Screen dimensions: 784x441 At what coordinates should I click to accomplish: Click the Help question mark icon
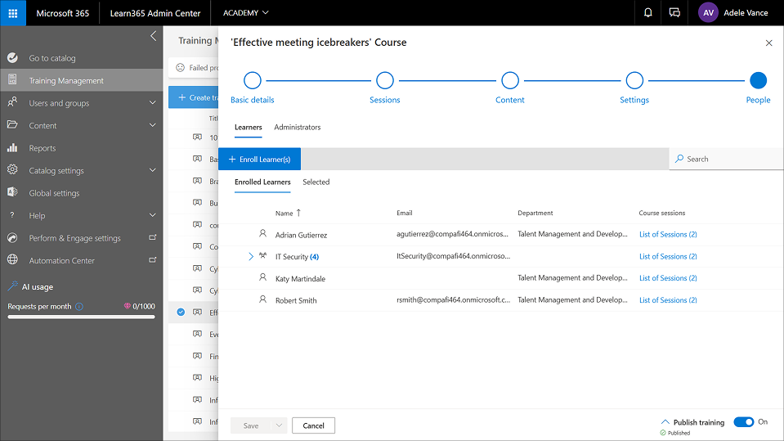(x=12, y=215)
